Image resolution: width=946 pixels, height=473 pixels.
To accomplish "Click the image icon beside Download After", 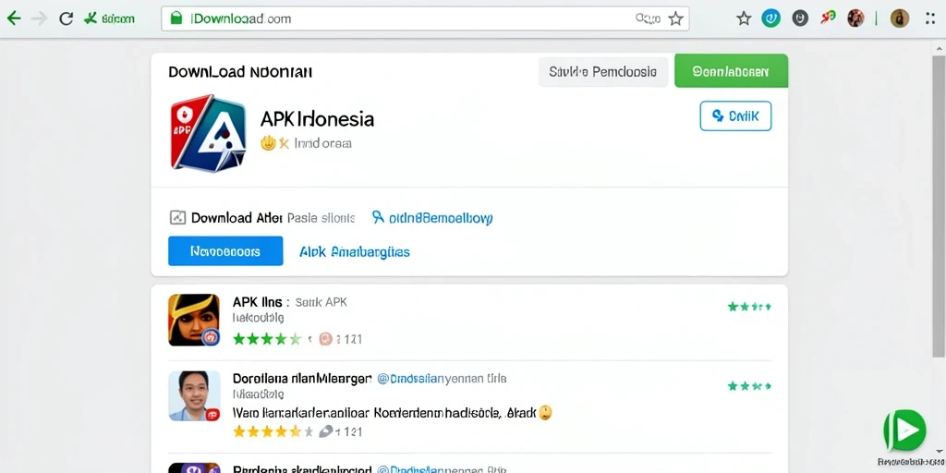I will [178, 217].
